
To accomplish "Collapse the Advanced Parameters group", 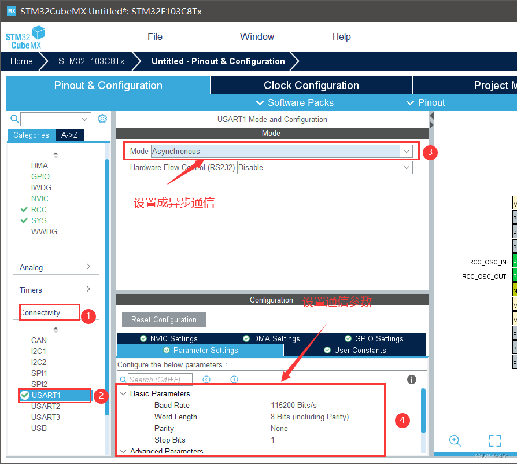I will coord(123,451).
